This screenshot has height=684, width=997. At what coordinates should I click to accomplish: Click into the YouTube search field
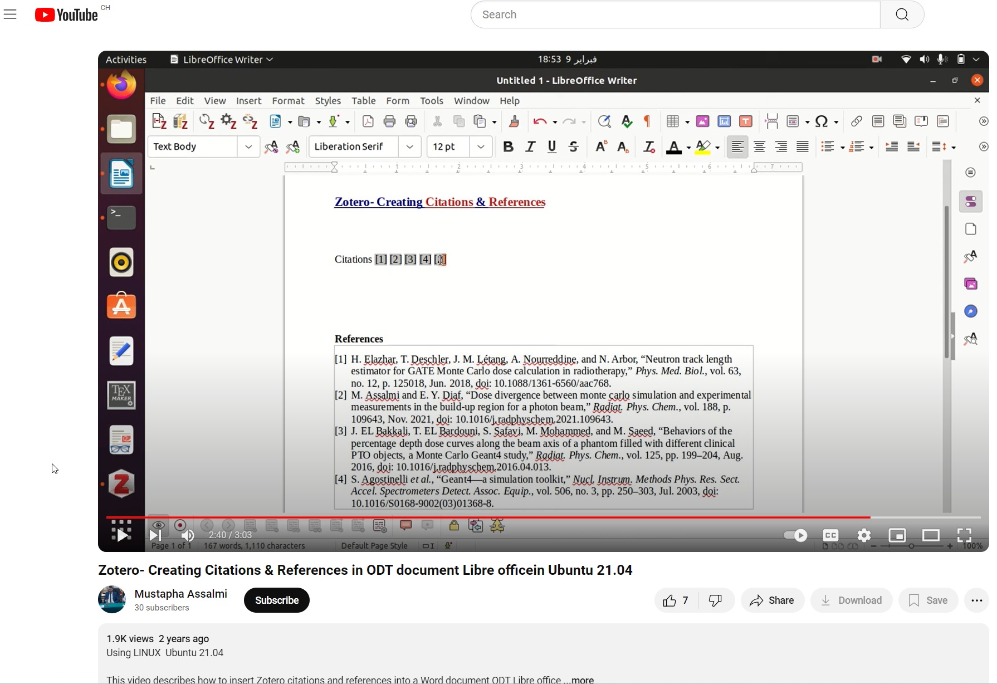point(675,14)
